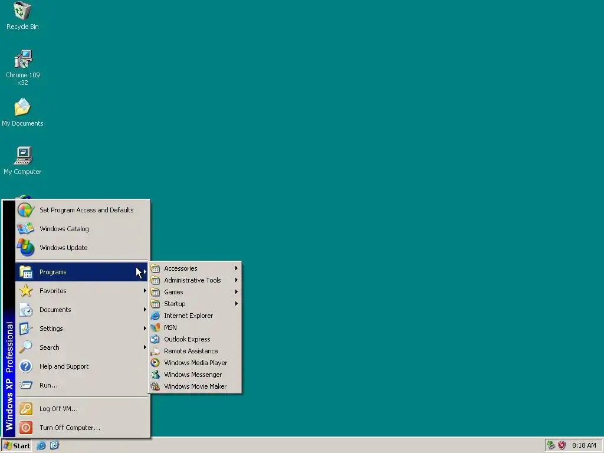Click the MSN label in Programs submenu
The width and height of the screenshot is (604, 453).
(x=170, y=327)
